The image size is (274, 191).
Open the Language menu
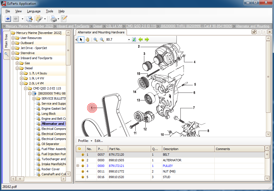click(34, 11)
